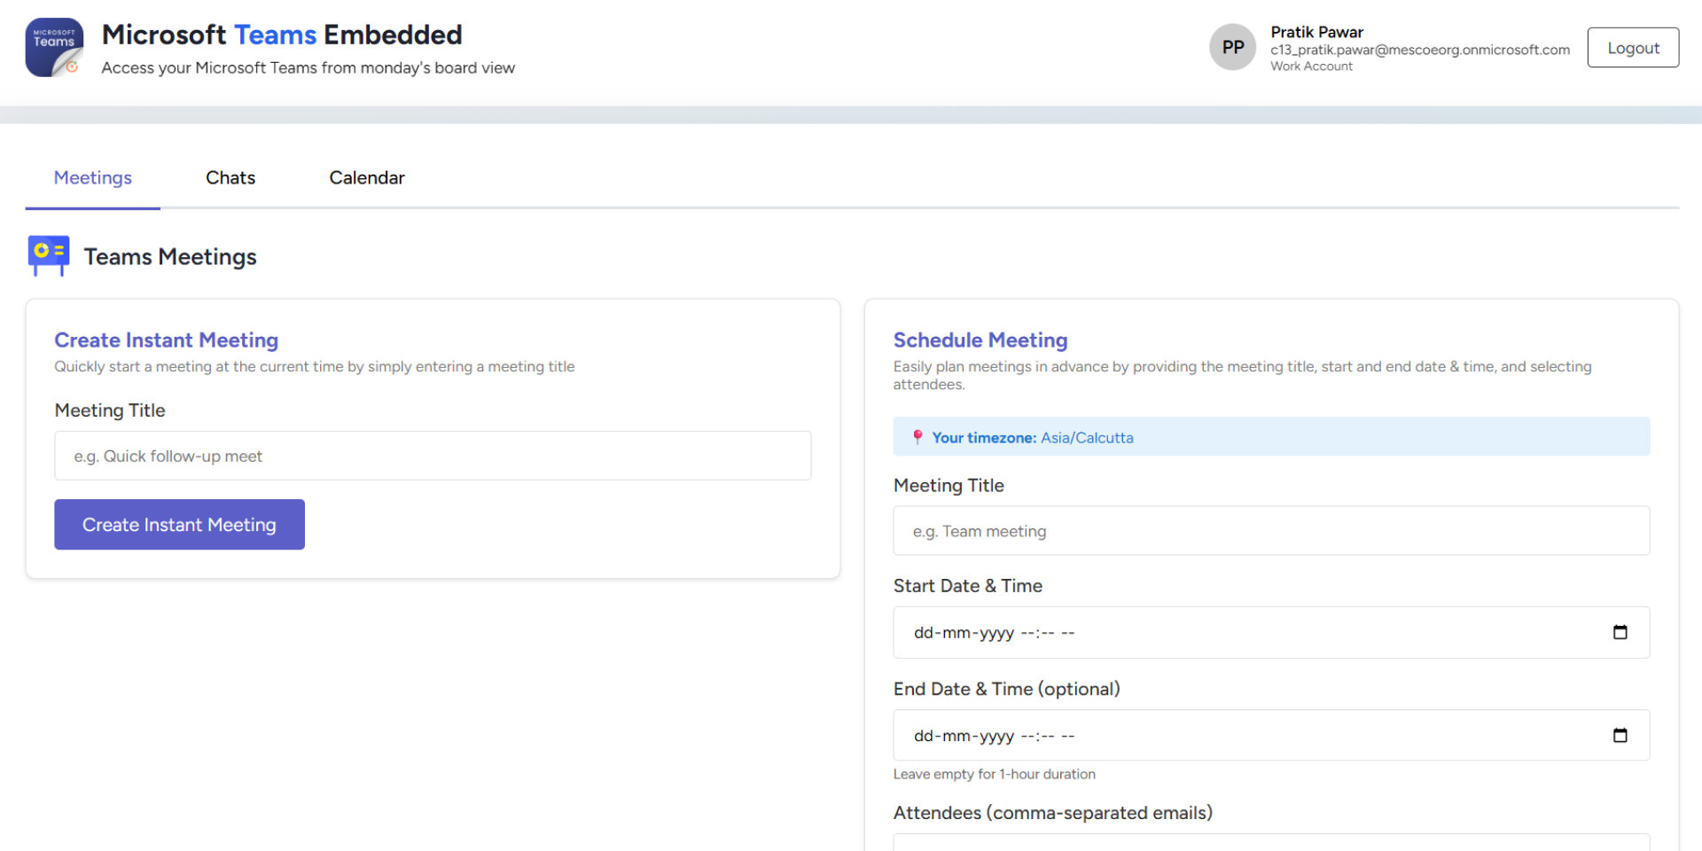
Task: Click the timezone location pin icon
Action: click(x=917, y=437)
